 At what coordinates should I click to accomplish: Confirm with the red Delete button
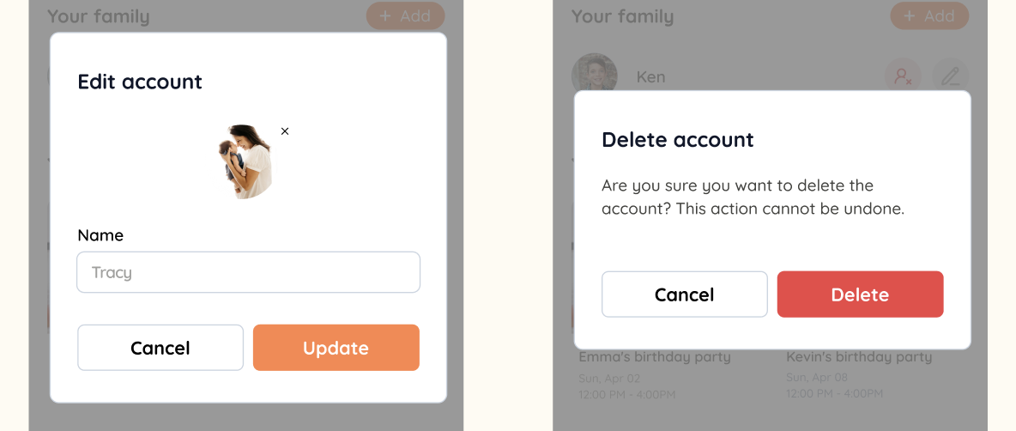(x=860, y=294)
